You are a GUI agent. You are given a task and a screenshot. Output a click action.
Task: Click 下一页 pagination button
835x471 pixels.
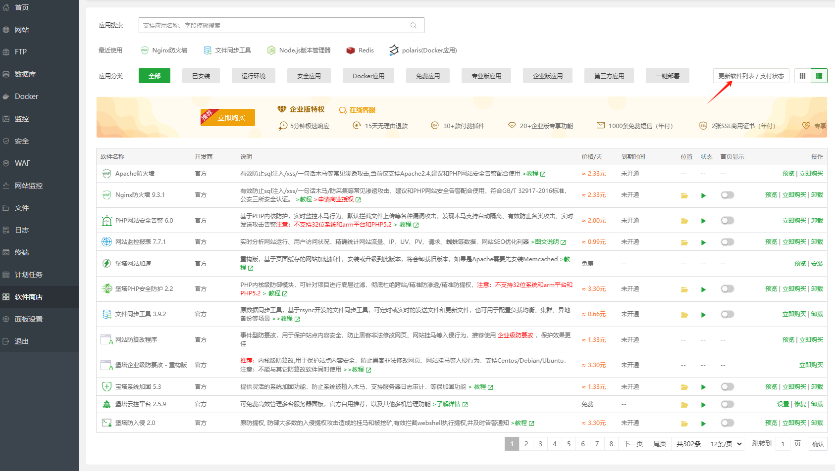pyautogui.click(x=633, y=444)
